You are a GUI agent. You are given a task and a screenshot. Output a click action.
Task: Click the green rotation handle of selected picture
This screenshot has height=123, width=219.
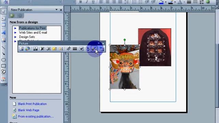(x=125, y=40)
